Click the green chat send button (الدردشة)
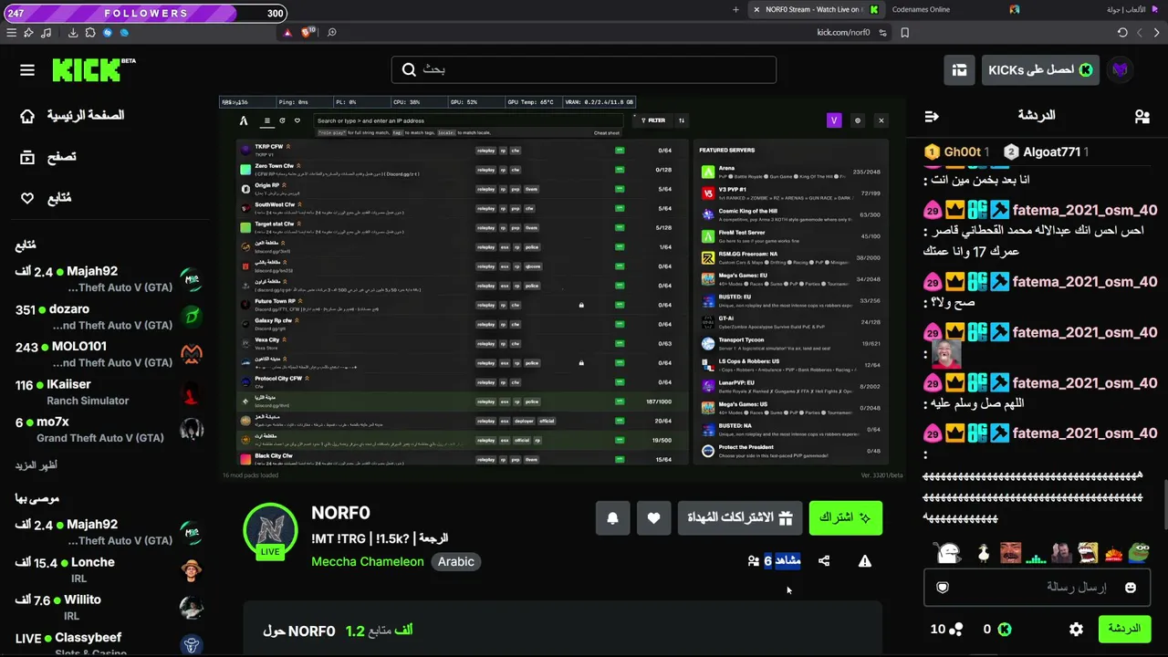1168x657 pixels. pyautogui.click(x=1124, y=629)
